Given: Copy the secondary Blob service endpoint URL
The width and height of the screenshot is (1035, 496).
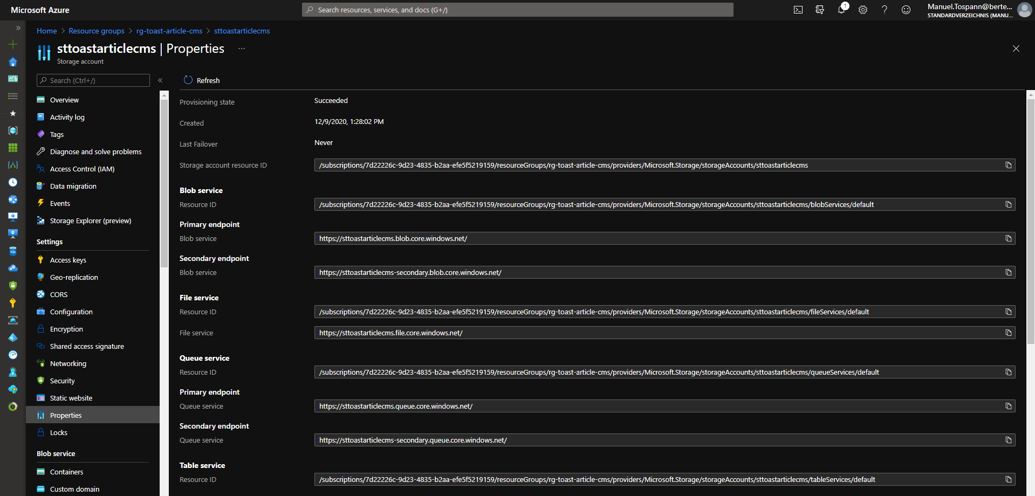Looking at the screenshot, I should (x=1008, y=272).
